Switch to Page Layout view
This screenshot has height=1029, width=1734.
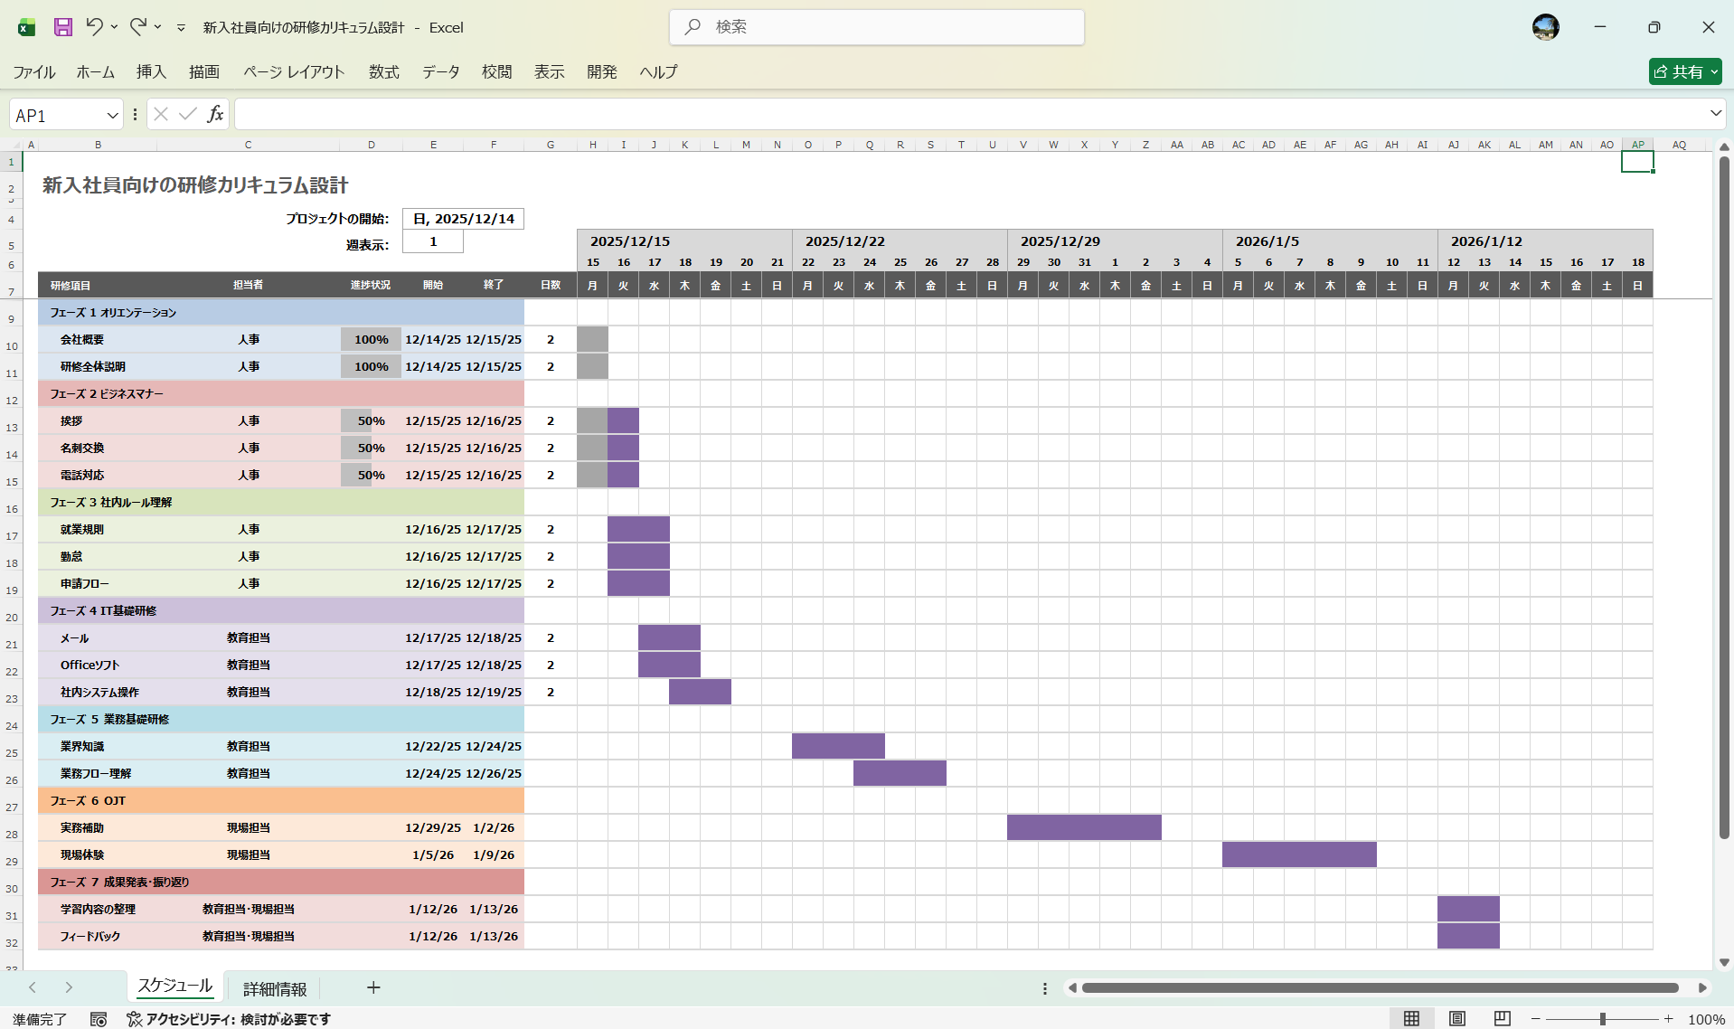pos(1456,1019)
